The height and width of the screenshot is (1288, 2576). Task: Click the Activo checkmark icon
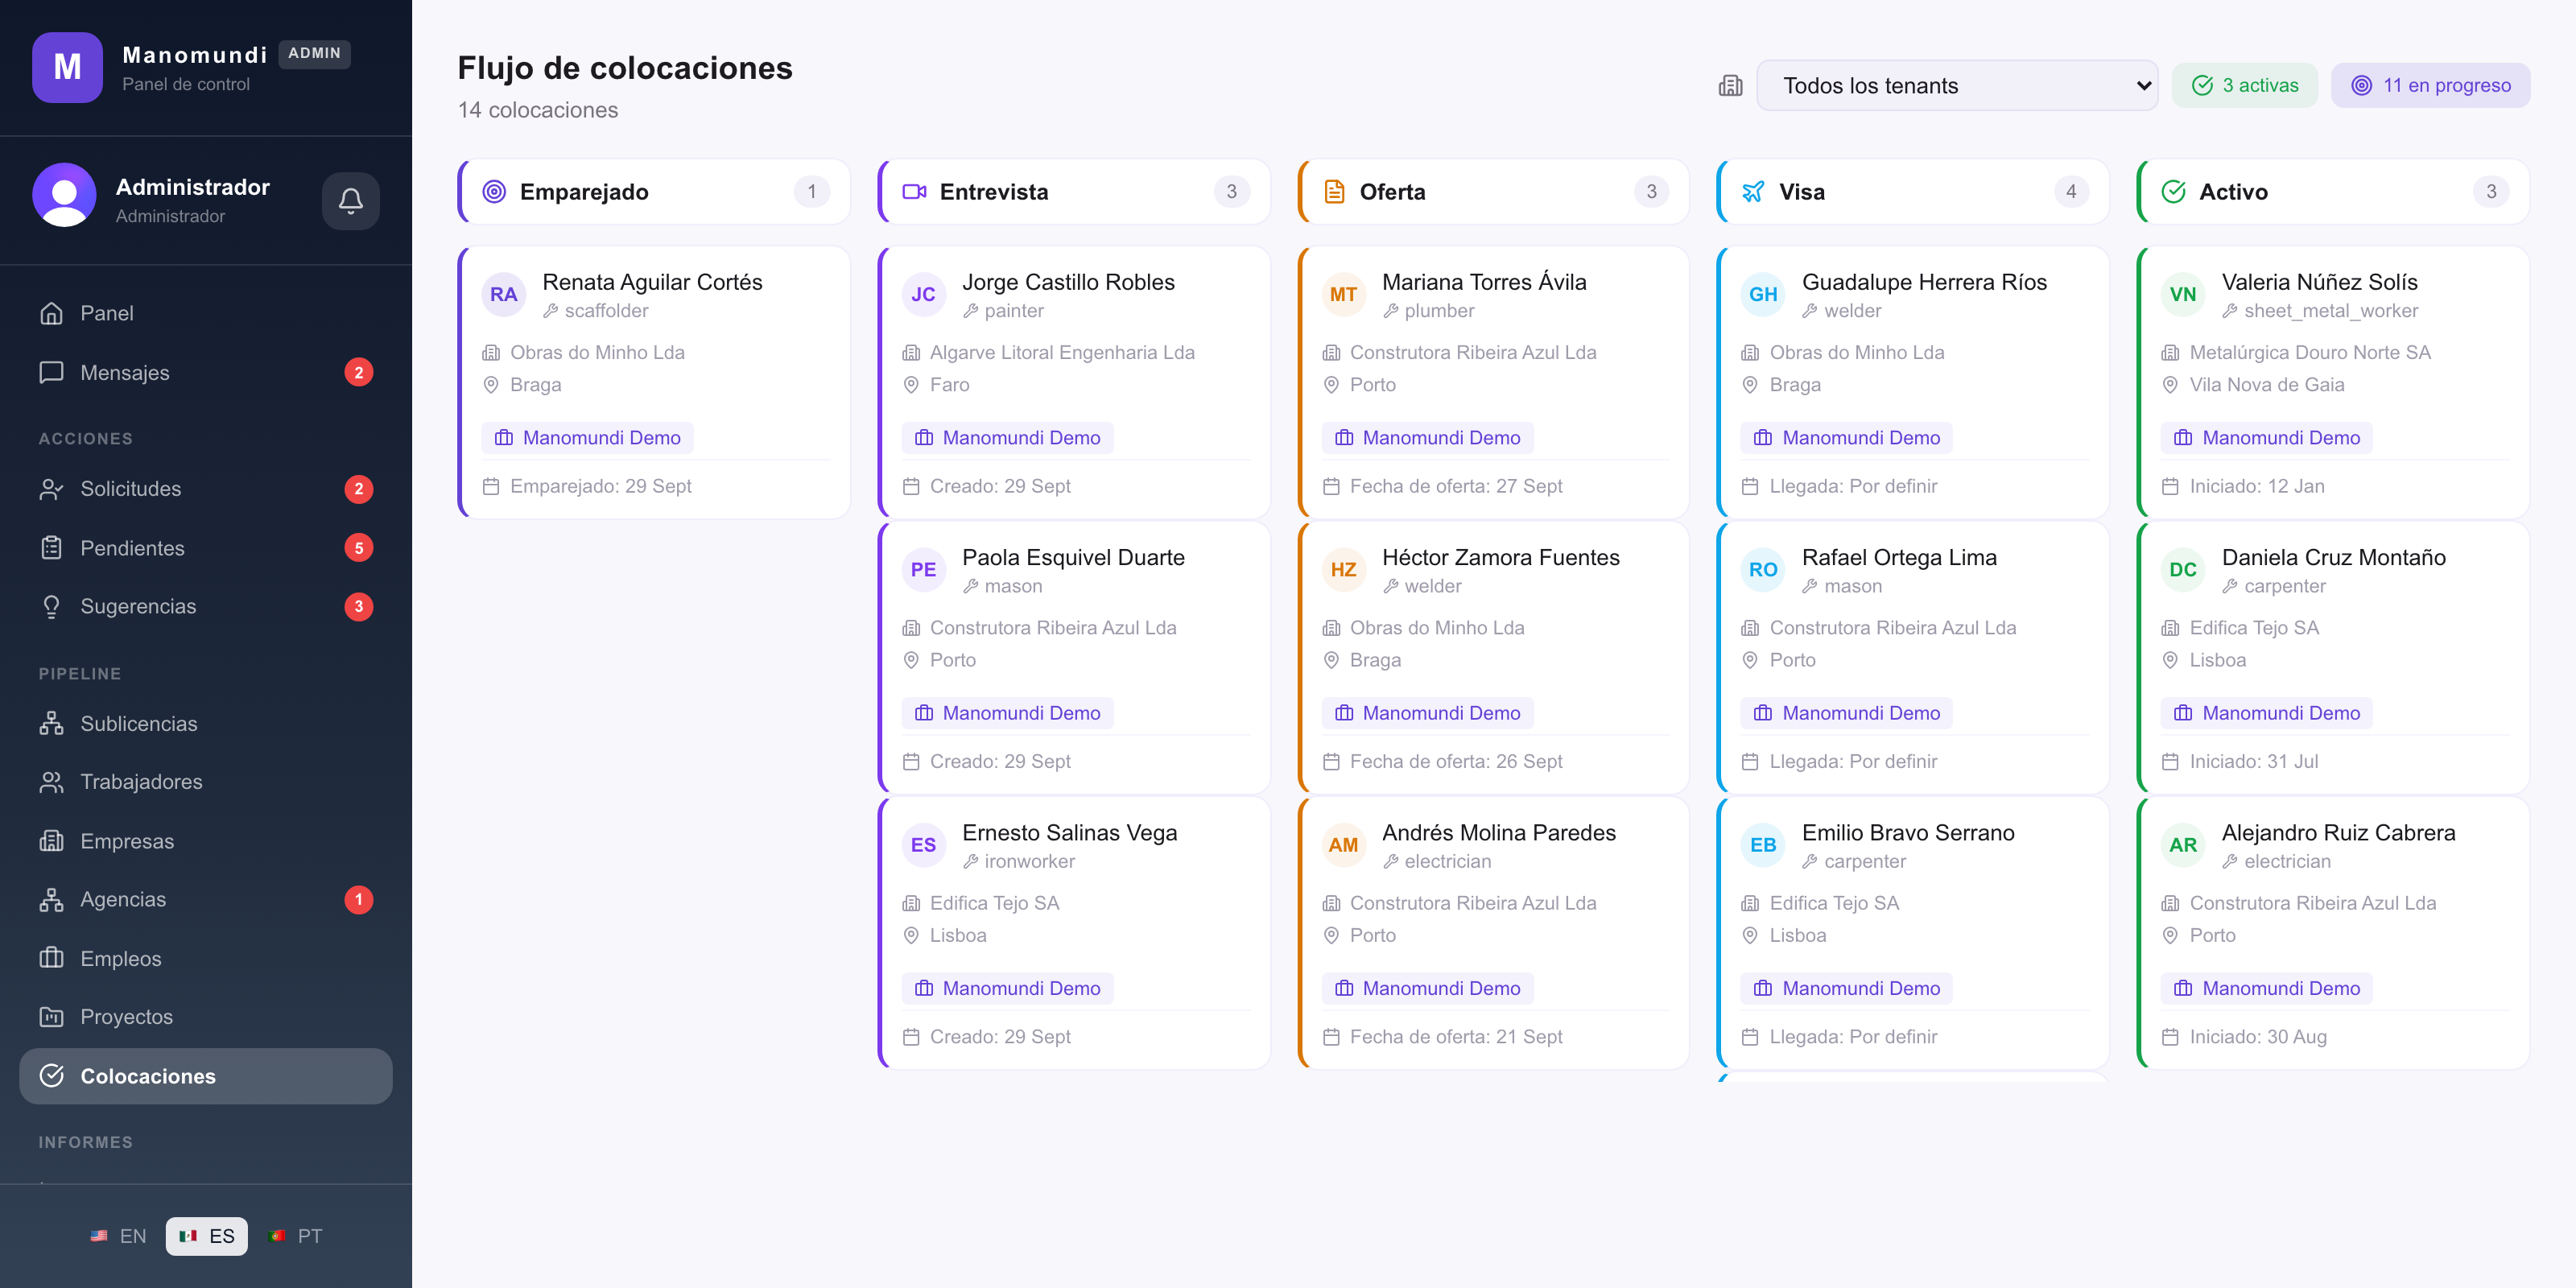pyautogui.click(x=2173, y=192)
